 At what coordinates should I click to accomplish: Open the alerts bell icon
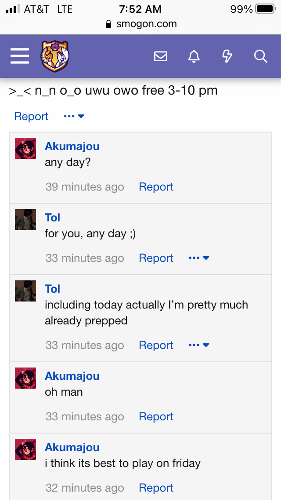(194, 56)
